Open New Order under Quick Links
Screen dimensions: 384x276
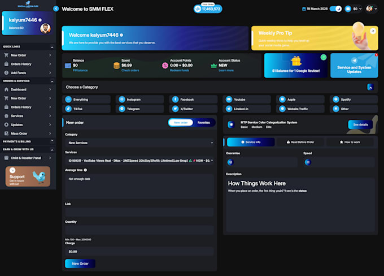pos(28,55)
